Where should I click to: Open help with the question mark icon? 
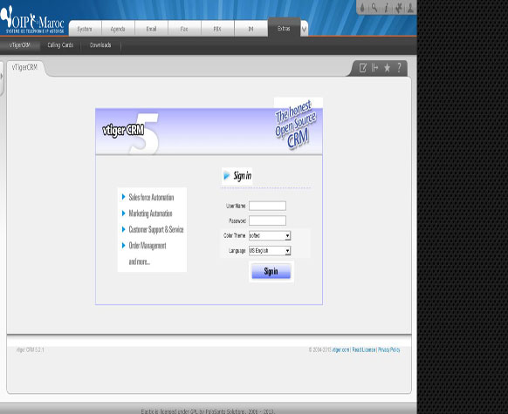[399, 68]
